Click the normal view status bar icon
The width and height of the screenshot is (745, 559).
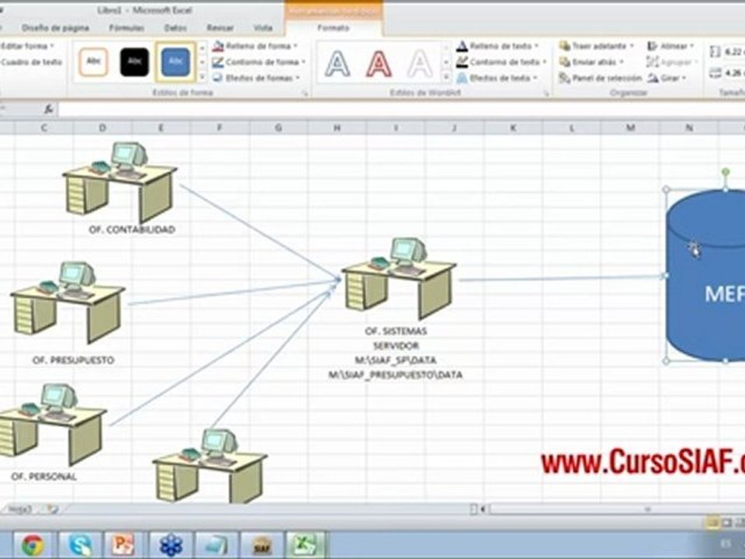pos(712,523)
